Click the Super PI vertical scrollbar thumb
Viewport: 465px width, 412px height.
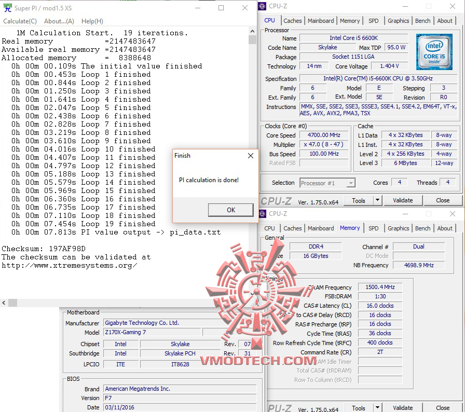[x=252, y=40]
